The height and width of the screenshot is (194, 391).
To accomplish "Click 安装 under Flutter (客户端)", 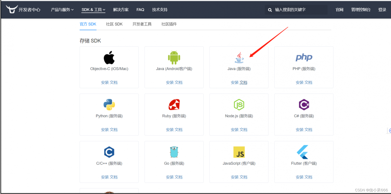I will pyautogui.click(x=300, y=177).
